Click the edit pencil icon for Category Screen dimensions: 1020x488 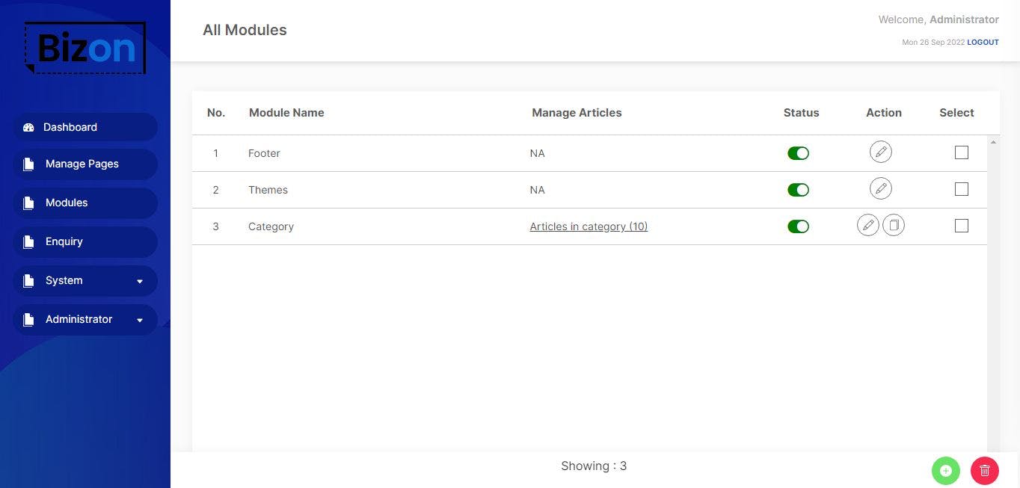[868, 226]
